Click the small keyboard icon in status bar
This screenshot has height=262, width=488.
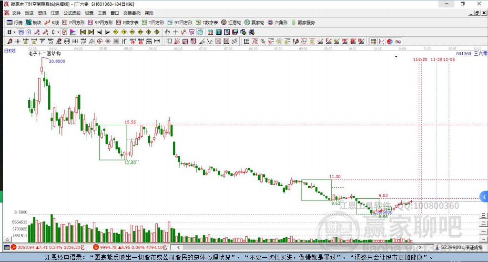coord(7,247)
